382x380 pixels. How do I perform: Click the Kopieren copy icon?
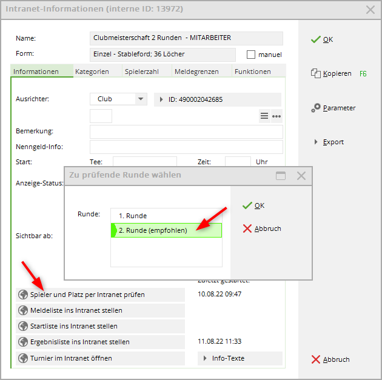pyautogui.click(x=315, y=73)
